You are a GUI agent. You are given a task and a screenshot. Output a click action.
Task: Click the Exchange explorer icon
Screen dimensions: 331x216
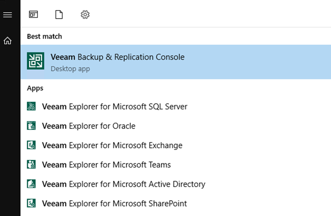(31, 145)
